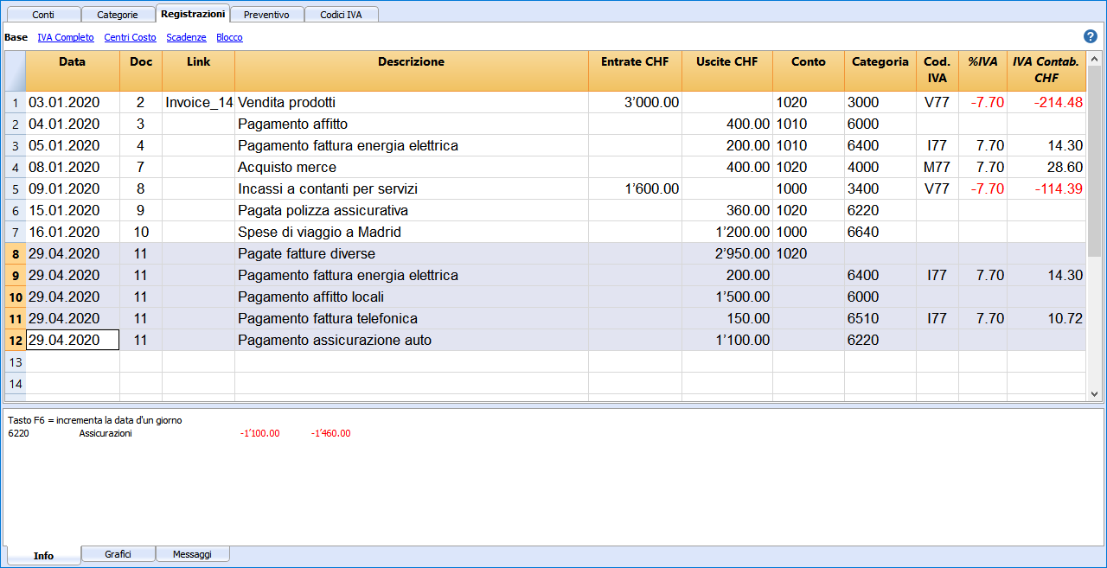Click scroll down arrow of table scrollbar
Screen dimensions: 1107x568
coord(1094,393)
